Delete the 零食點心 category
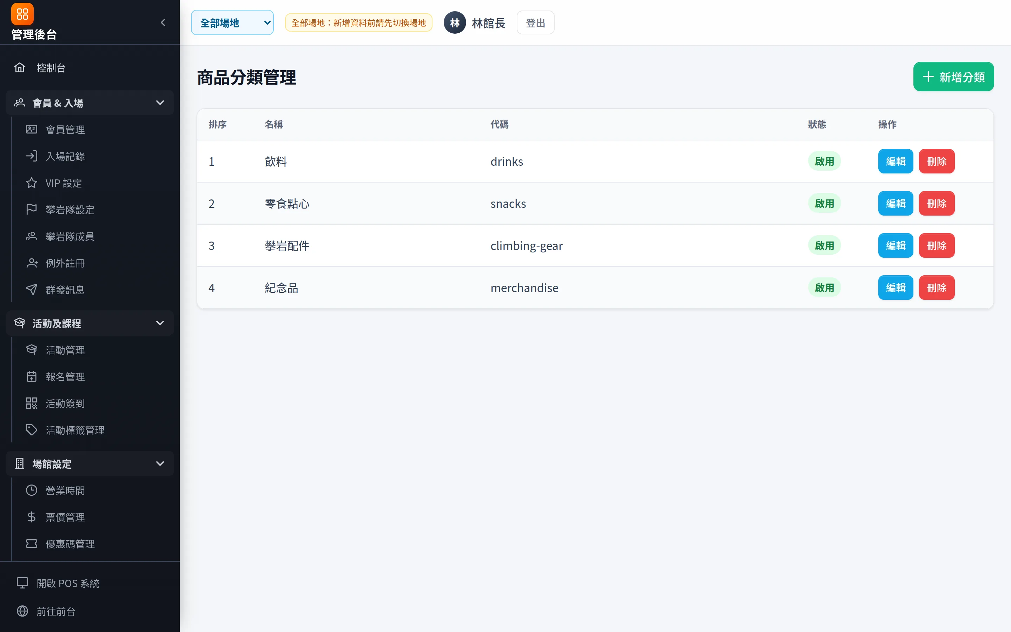Image resolution: width=1011 pixels, height=632 pixels. 937,204
